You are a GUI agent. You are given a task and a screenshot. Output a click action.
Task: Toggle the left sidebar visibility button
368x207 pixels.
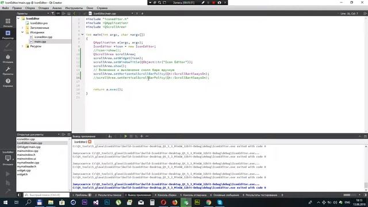(19, 195)
